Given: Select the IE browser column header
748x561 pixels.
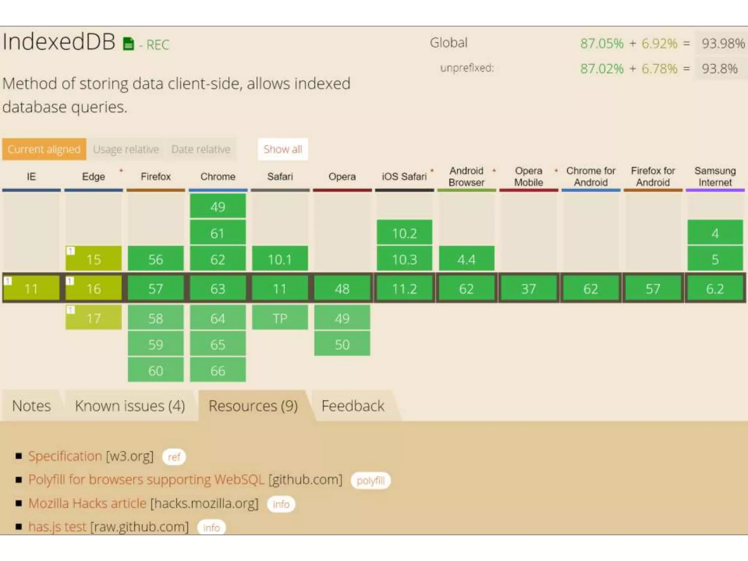Looking at the screenshot, I should [31, 177].
